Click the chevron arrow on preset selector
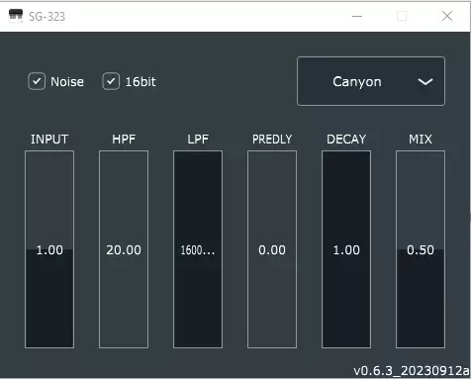The width and height of the screenshot is (471, 379). pos(425,82)
